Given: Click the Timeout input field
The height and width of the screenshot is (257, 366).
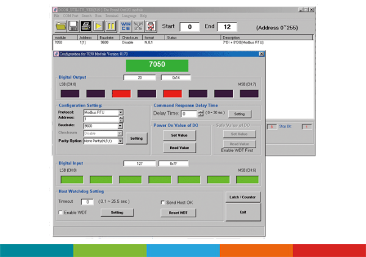Looking at the screenshot, I should click(x=87, y=201).
